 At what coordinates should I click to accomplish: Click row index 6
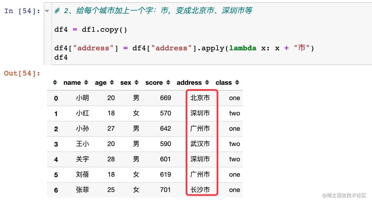click(56, 190)
